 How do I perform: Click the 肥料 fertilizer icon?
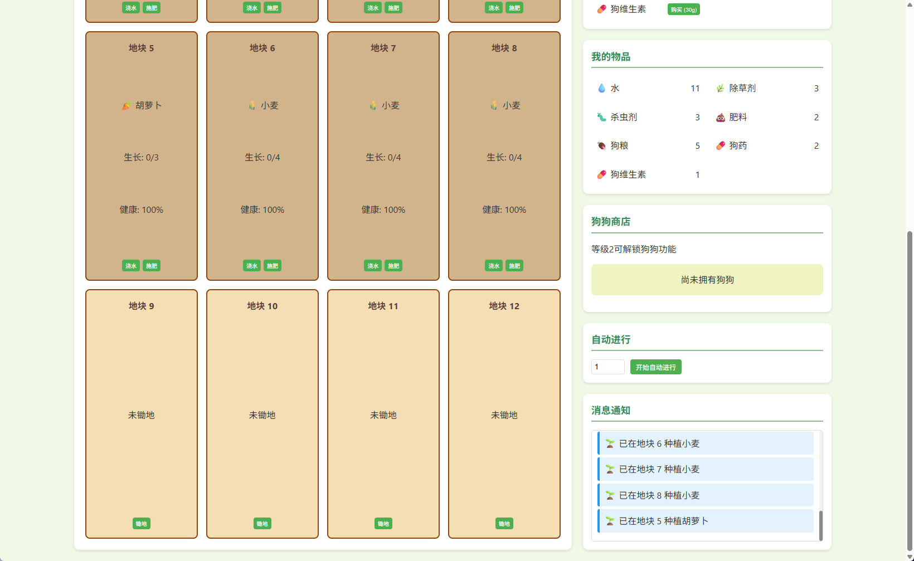coord(720,117)
